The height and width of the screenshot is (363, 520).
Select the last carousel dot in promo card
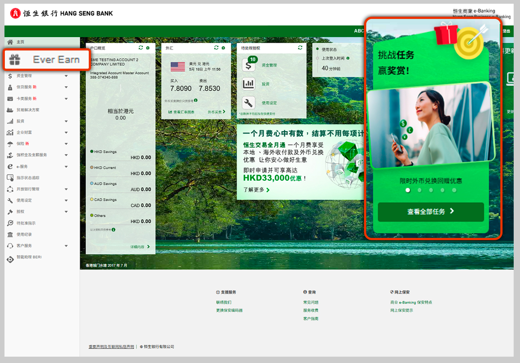coord(454,190)
